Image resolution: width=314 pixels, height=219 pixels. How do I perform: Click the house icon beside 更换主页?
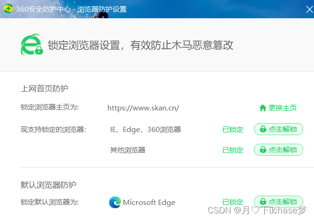pos(262,108)
